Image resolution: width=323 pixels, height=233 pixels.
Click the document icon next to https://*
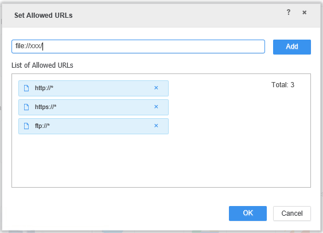26,107
